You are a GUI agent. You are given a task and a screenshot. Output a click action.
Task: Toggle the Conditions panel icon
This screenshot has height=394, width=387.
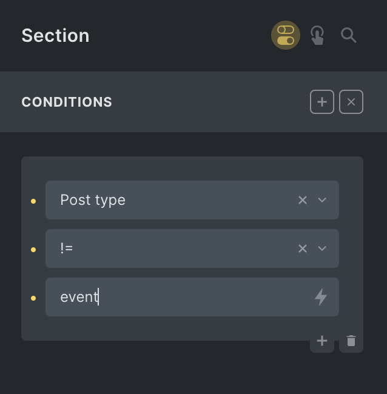(x=286, y=35)
